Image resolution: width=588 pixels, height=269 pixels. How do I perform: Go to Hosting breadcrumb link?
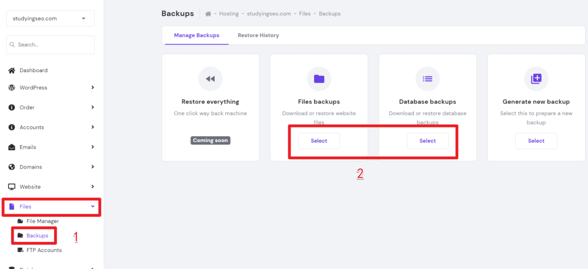point(229,14)
